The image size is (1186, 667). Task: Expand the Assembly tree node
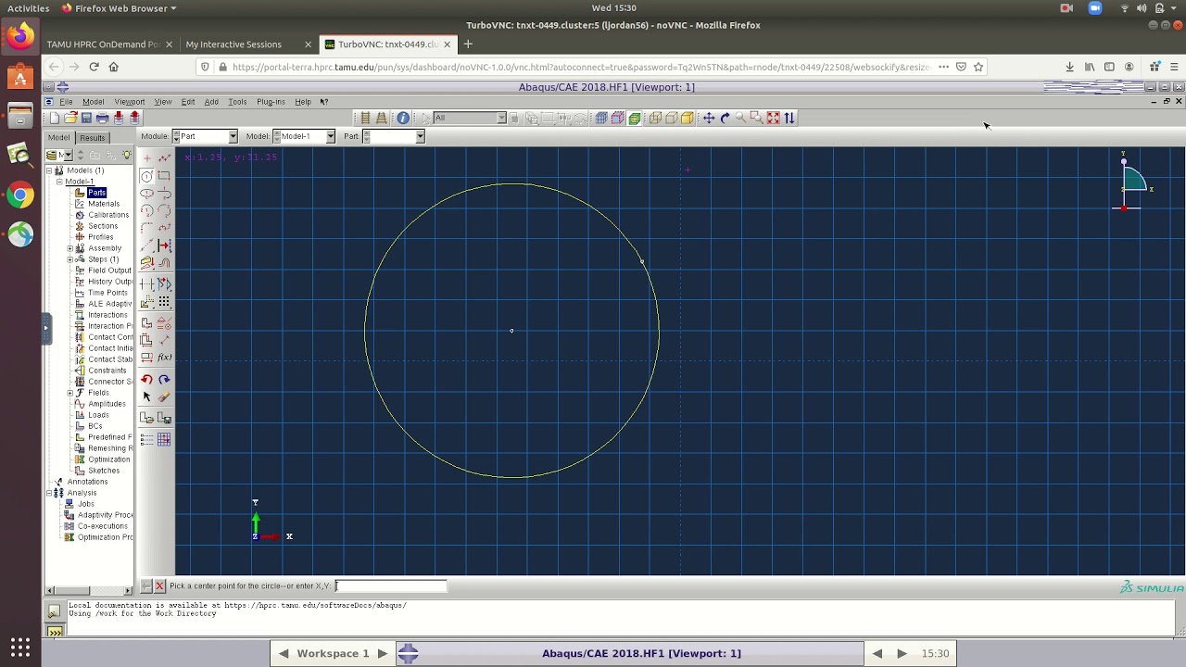click(x=70, y=248)
